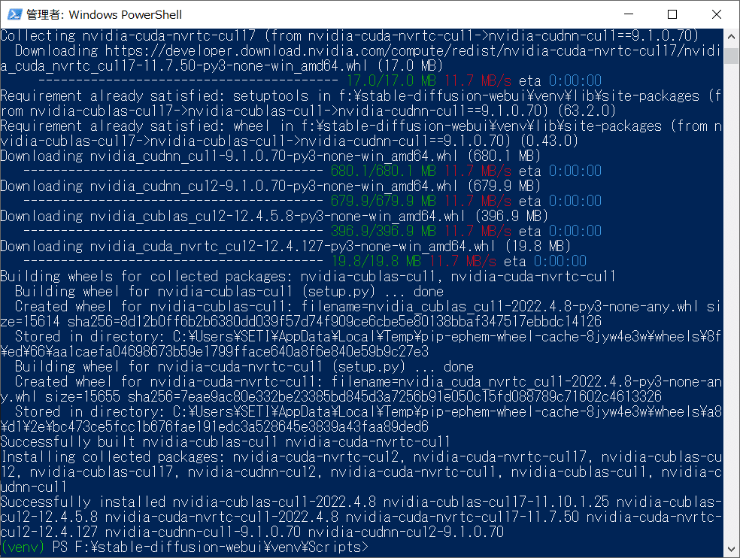
Task: Click 'Created wheel for nvidia-cublas-cu11' line
Action: 360,314
